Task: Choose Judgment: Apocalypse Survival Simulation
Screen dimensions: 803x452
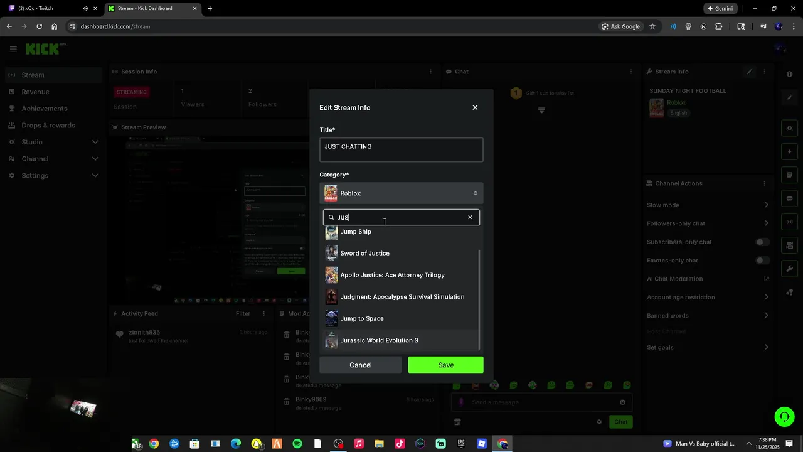Action: click(x=401, y=297)
